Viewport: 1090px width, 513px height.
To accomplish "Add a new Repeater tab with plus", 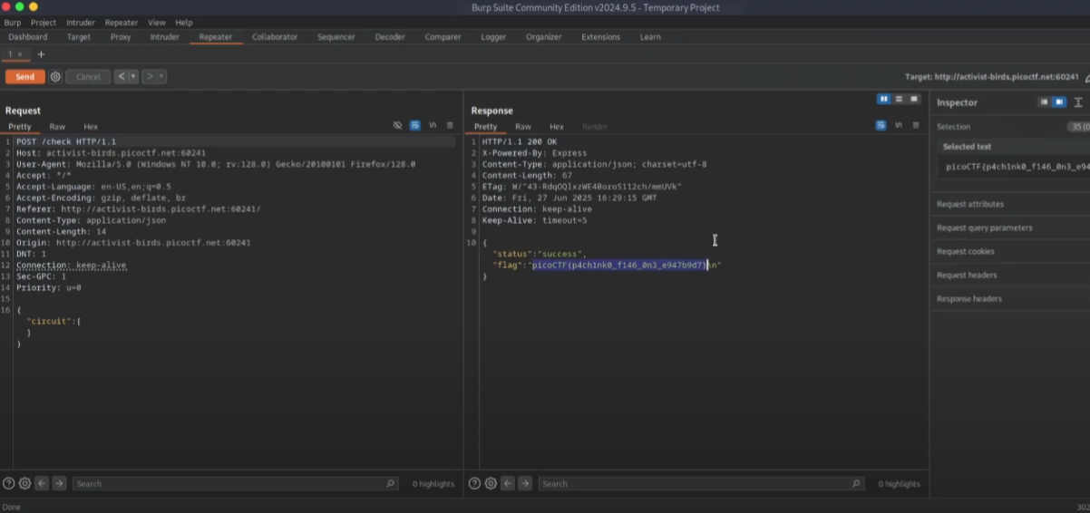I will point(40,54).
